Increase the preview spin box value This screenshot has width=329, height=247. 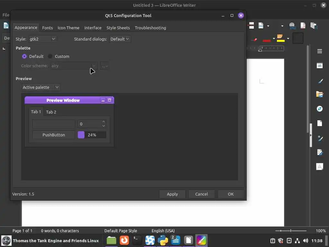[103, 122]
